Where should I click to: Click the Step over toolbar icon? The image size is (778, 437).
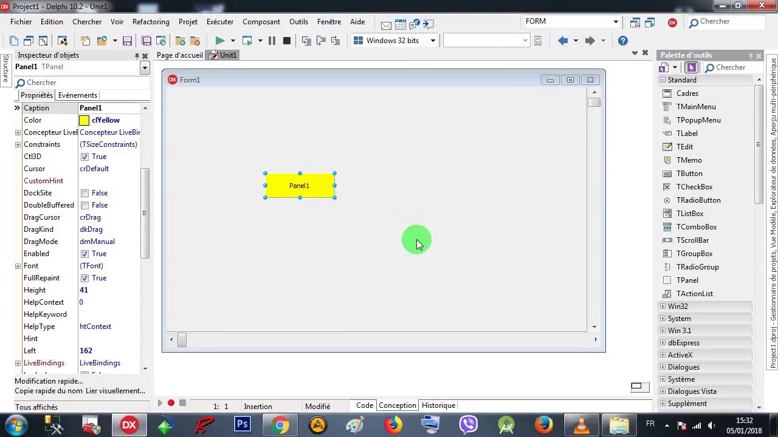click(x=320, y=41)
